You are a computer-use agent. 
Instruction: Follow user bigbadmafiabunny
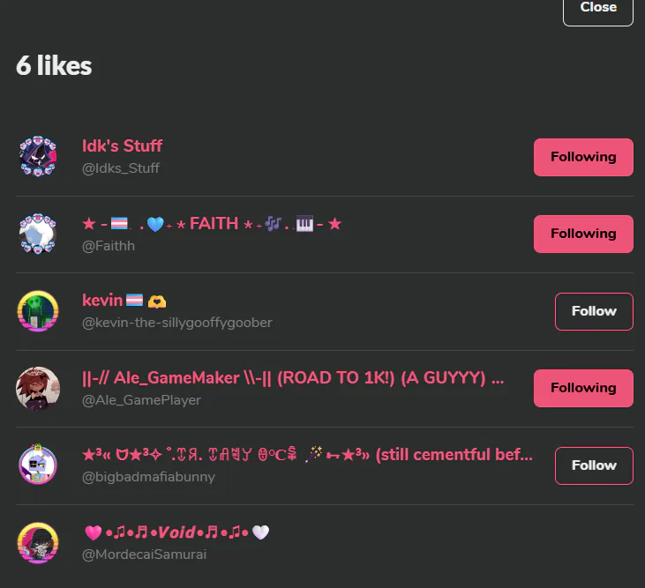click(x=594, y=465)
